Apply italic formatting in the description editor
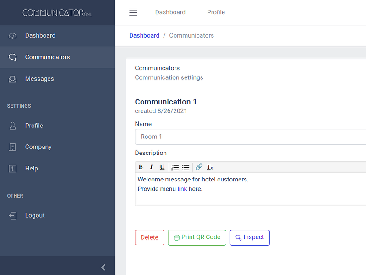Screen dimensions: 366x275 tap(151, 167)
